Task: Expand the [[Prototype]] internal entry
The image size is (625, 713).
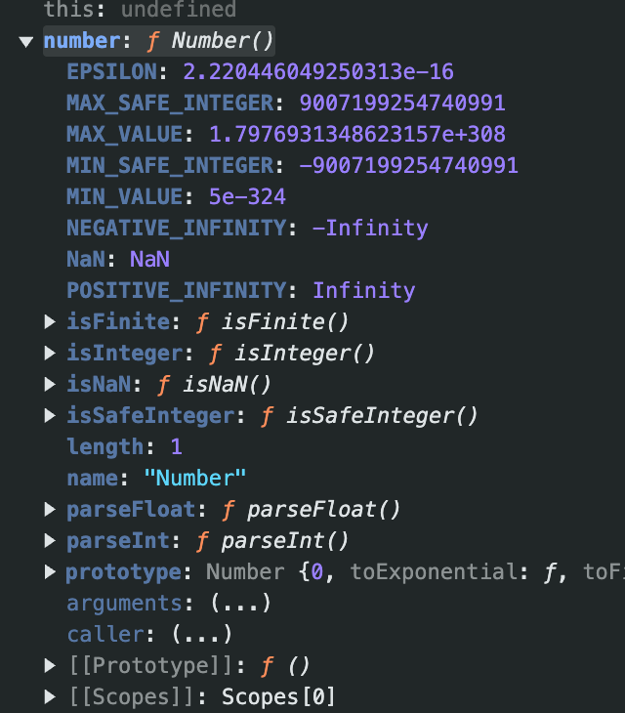Action: click(50, 666)
